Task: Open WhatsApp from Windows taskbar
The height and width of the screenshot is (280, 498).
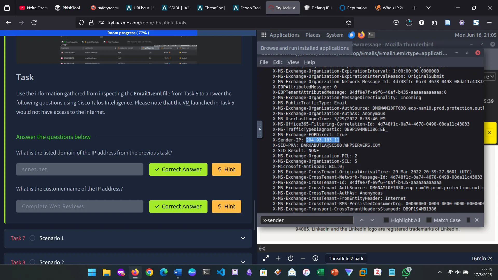Action: (x=406, y=272)
